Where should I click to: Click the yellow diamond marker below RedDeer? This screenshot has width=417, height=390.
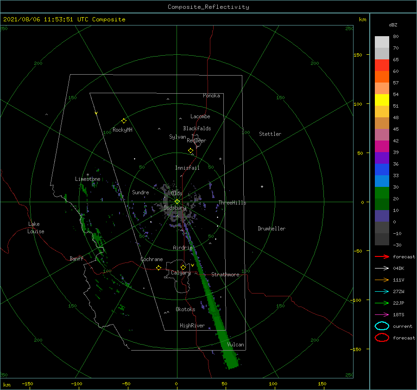pos(190,151)
